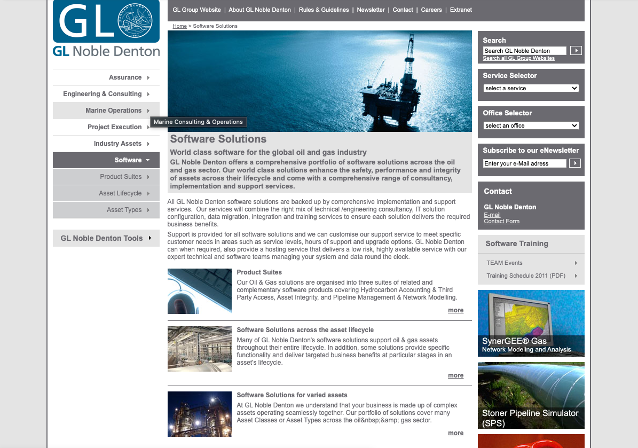Viewport: 638px width, 448px height.
Task: Click arrow next to Assurance
Action: [x=148, y=78]
